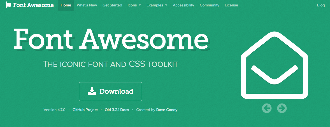Open the Old 3.2.1 Docs link

click(117, 110)
